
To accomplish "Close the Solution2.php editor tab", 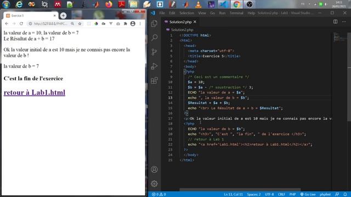I will 195,22.
